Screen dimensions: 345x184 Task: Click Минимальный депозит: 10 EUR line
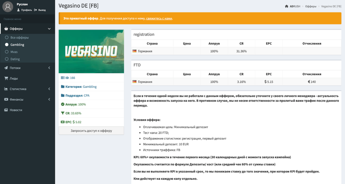pyautogui.click(x=166, y=144)
